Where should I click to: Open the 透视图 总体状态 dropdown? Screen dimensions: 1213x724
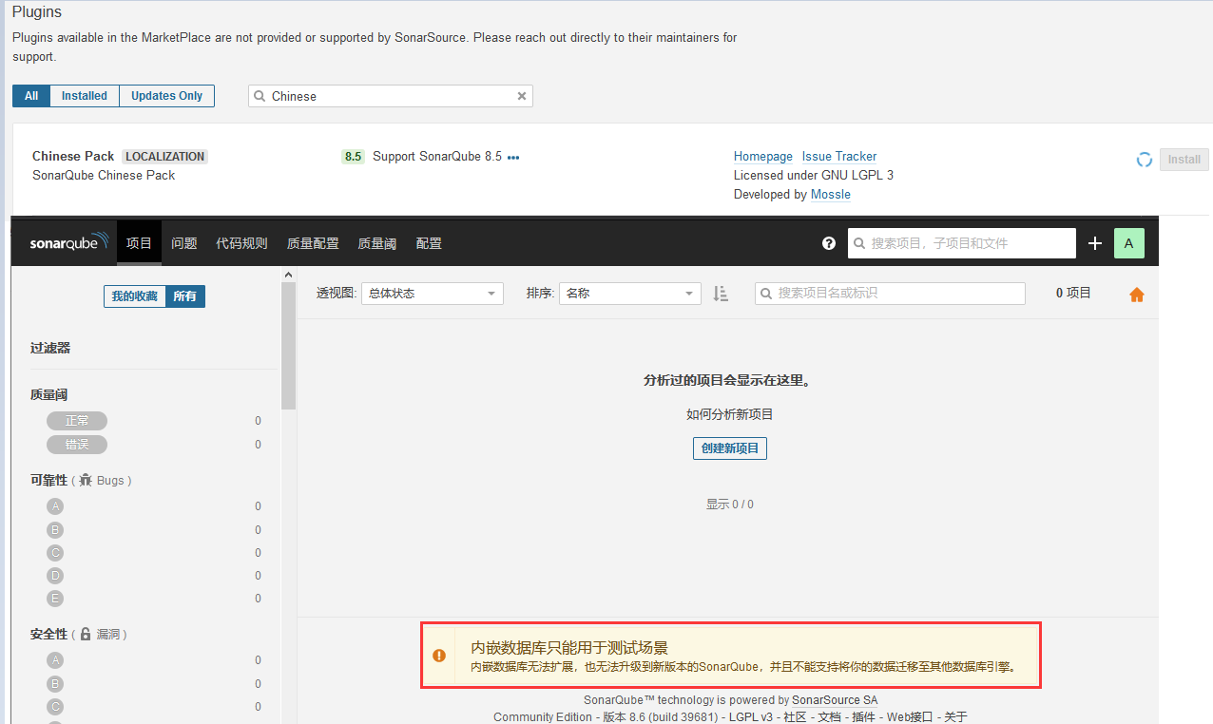coord(433,294)
